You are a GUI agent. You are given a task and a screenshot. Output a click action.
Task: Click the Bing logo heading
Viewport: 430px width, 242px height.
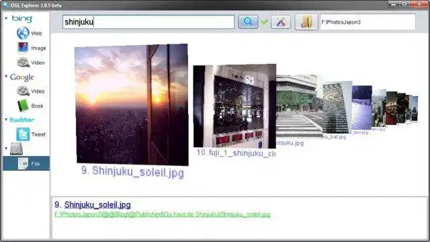22,19
